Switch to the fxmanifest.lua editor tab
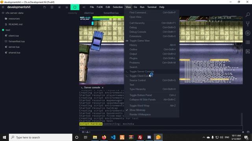Image resolution: width=252 pixels, height=141 pixels. (x=111, y=13)
